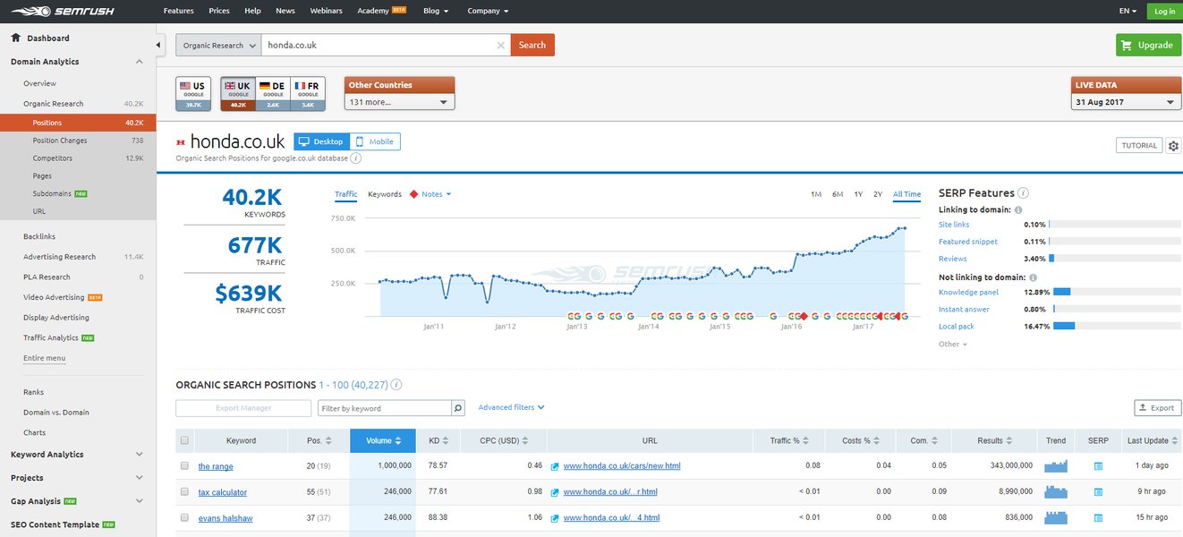Sort table by KD column arrows

447,440
